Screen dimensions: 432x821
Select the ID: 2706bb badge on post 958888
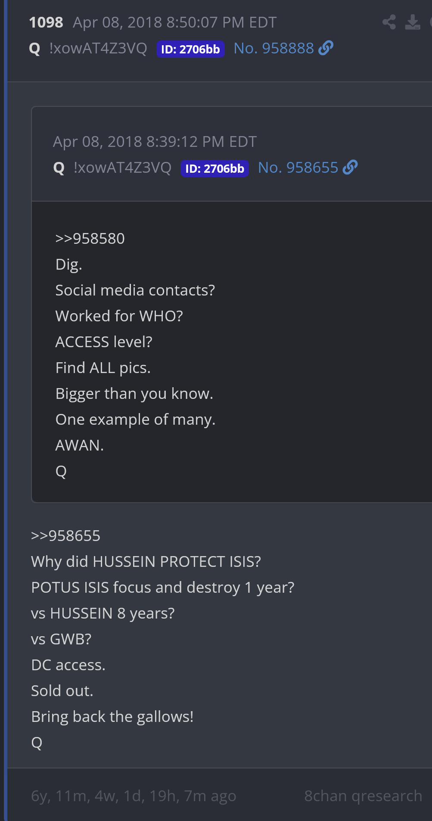tap(190, 49)
